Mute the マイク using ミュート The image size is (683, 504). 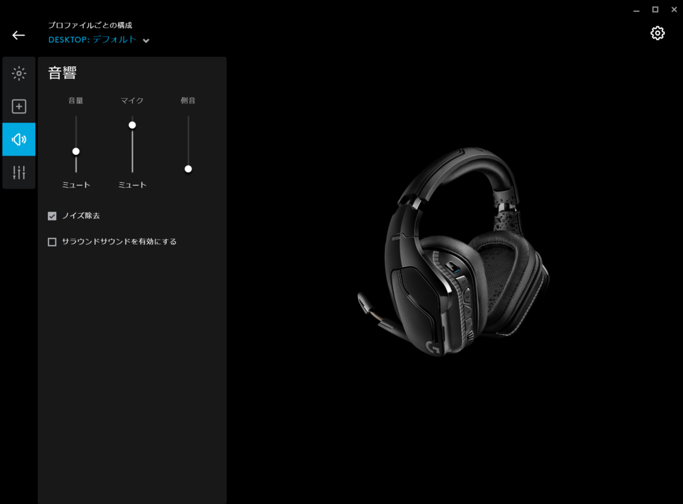click(x=132, y=185)
